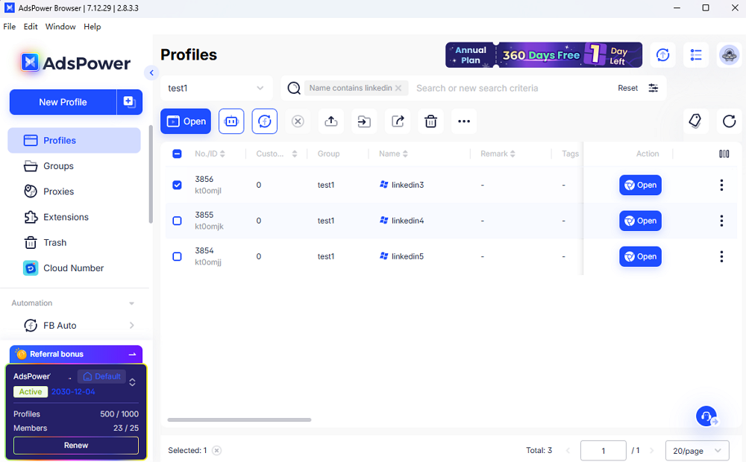Click the Referral bonus banner
The image size is (746, 462).
coord(76,354)
